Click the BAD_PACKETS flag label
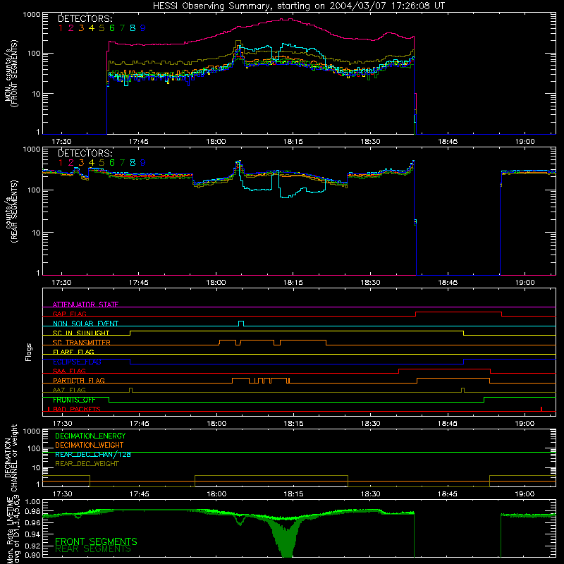Image resolution: width=564 pixels, height=564 pixels. [77, 409]
